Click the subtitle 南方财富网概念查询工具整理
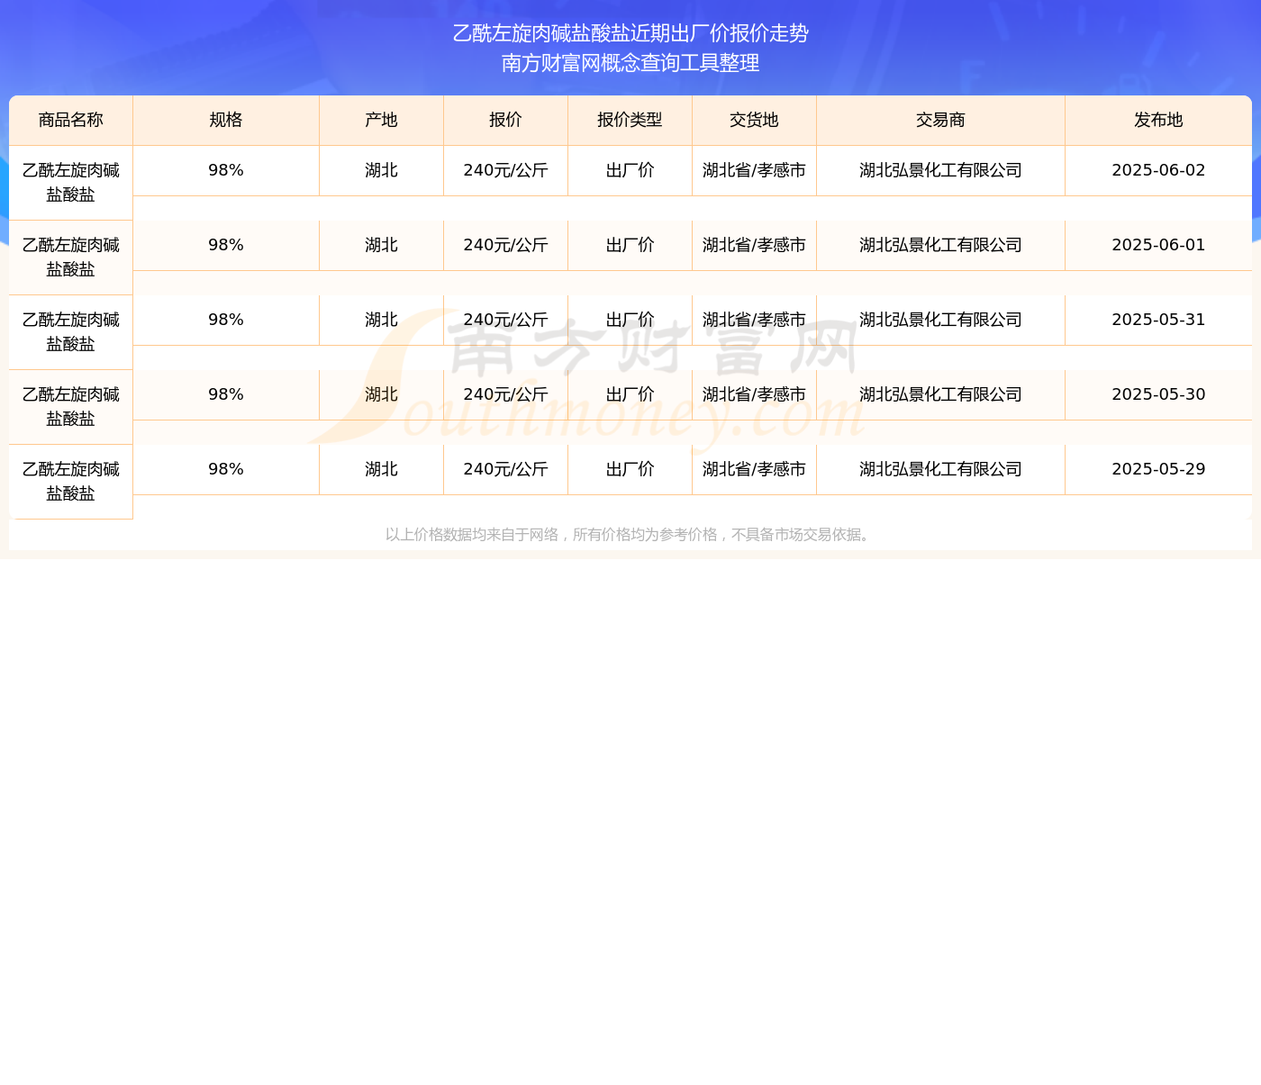1261x1085 pixels. (x=630, y=63)
